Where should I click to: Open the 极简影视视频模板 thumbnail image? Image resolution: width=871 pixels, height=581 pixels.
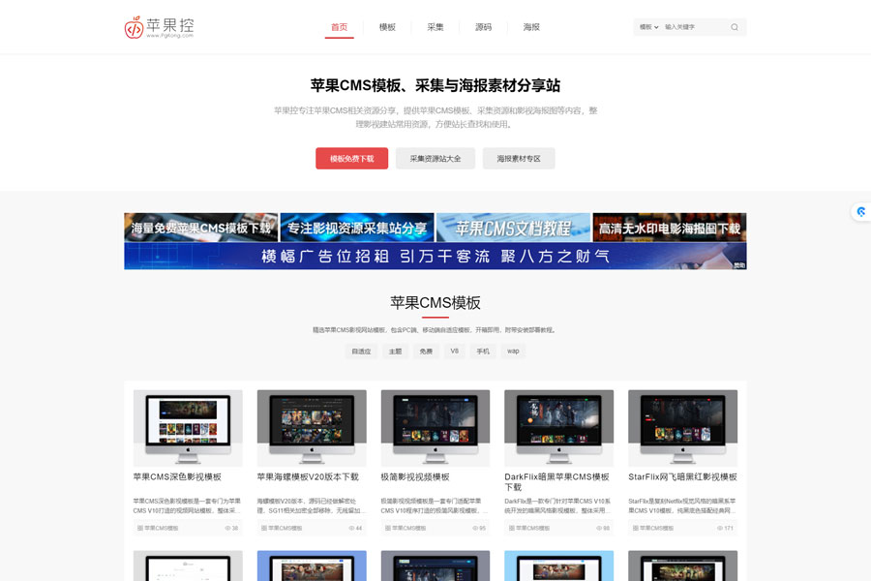pos(435,428)
